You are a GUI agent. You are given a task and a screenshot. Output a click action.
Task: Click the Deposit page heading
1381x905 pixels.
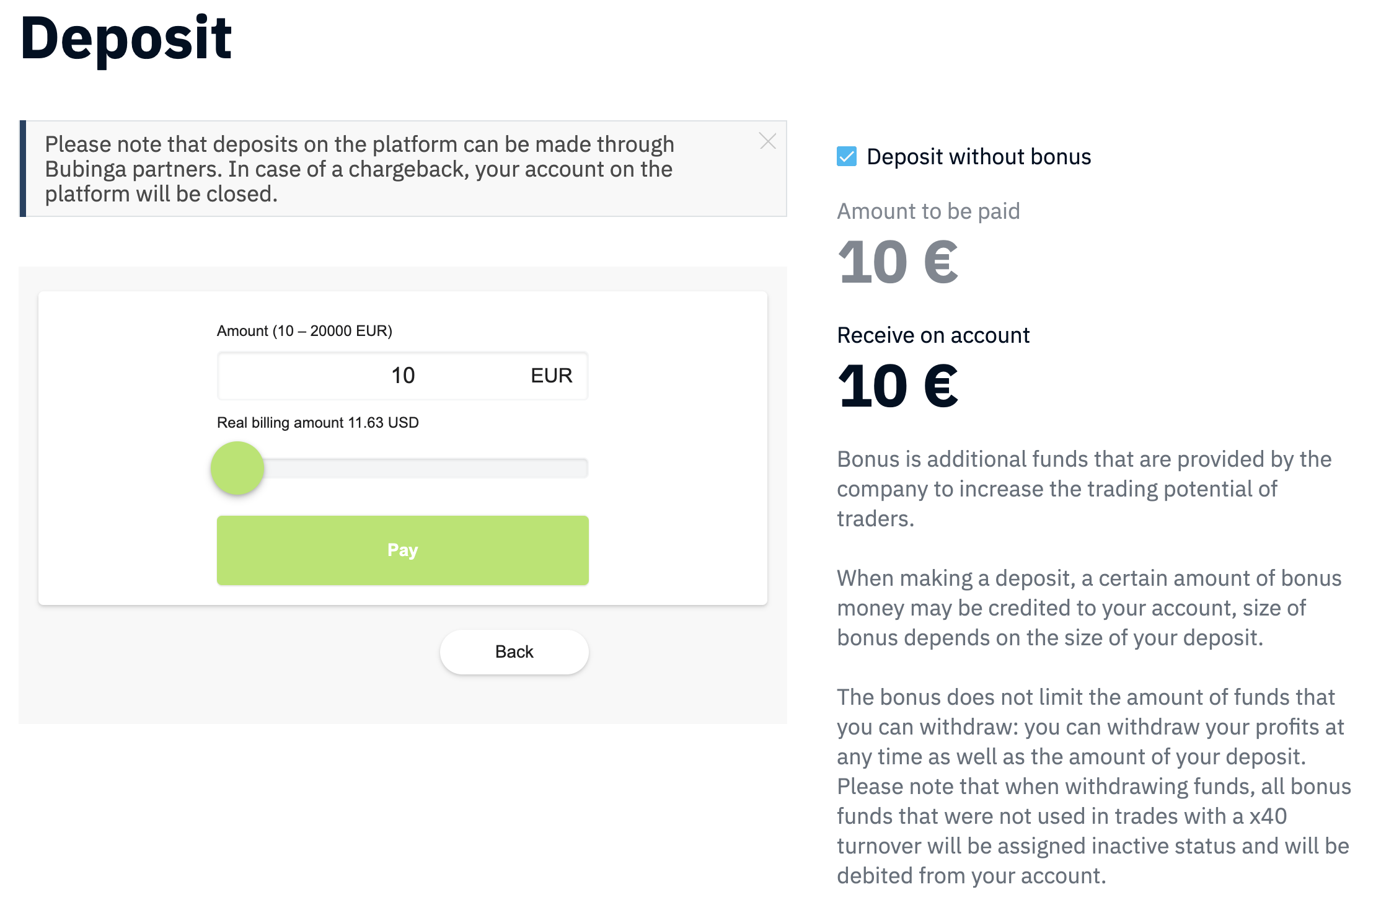click(126, 38)
